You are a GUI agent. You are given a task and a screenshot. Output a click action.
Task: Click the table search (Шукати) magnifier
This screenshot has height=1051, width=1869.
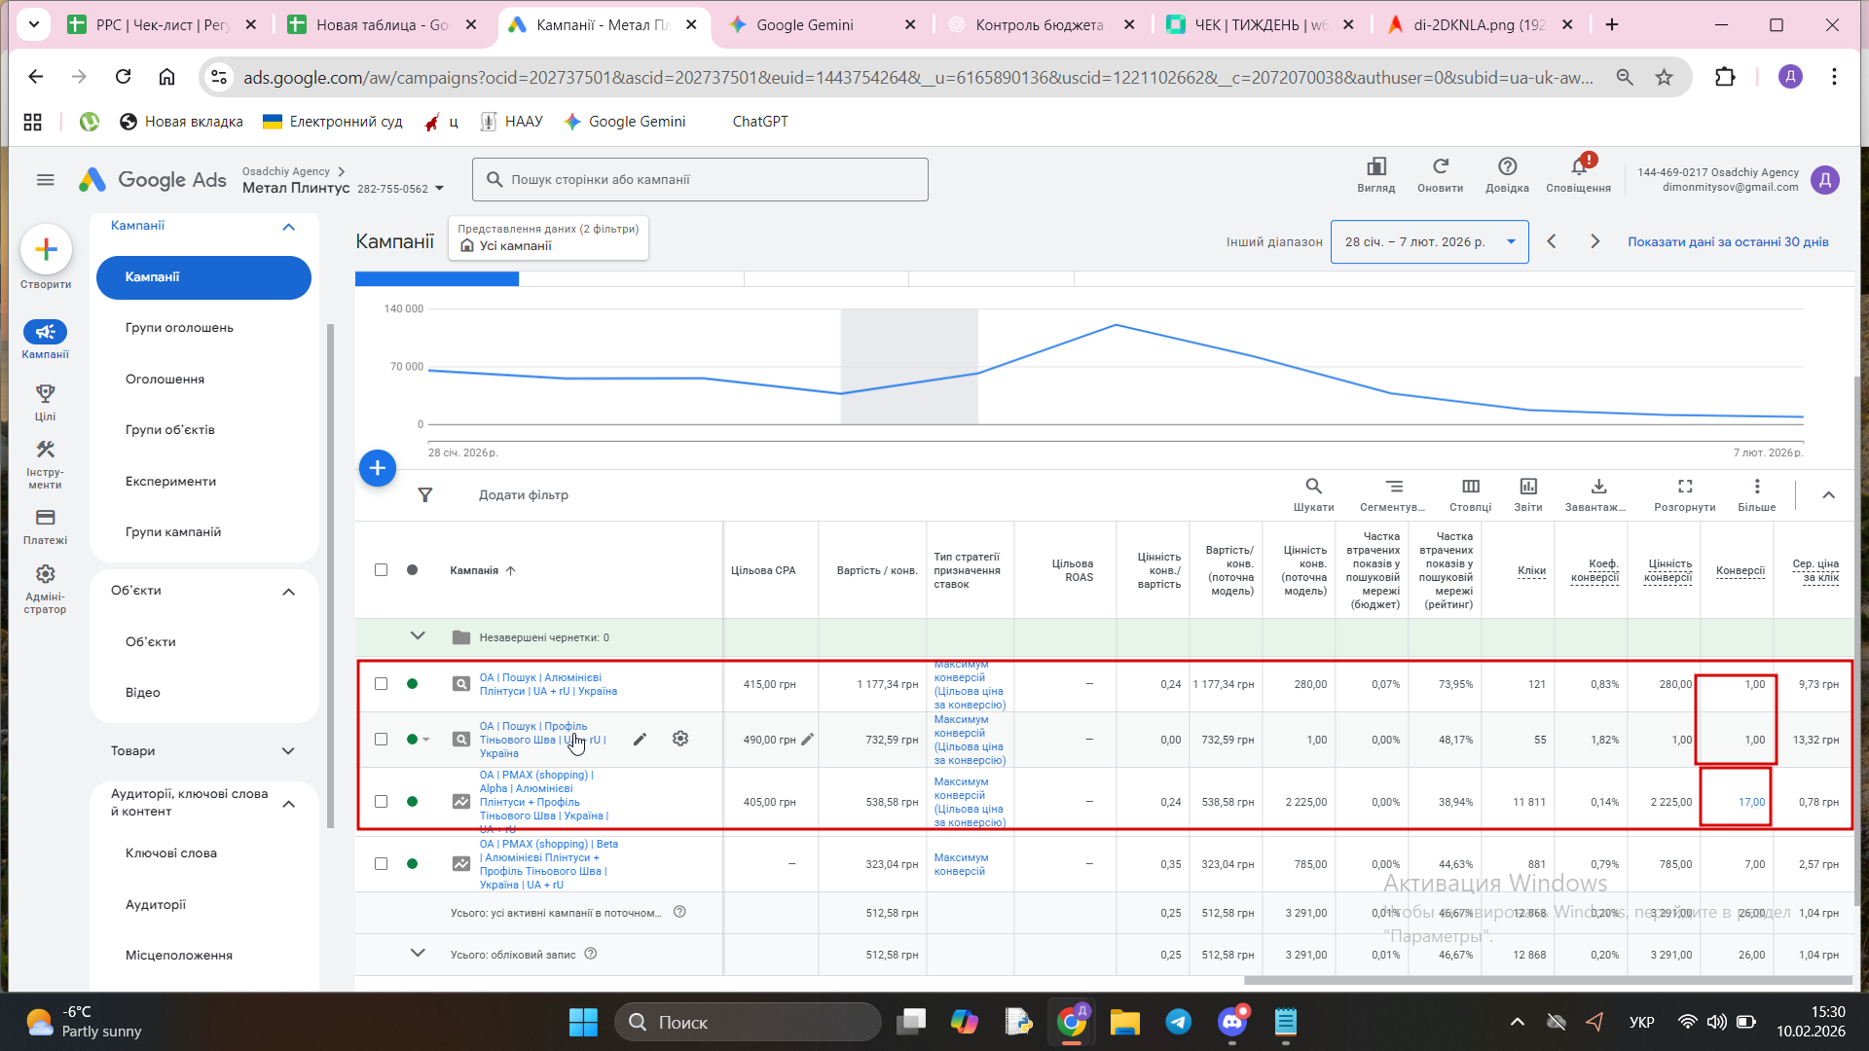[x=1313, y=487]
